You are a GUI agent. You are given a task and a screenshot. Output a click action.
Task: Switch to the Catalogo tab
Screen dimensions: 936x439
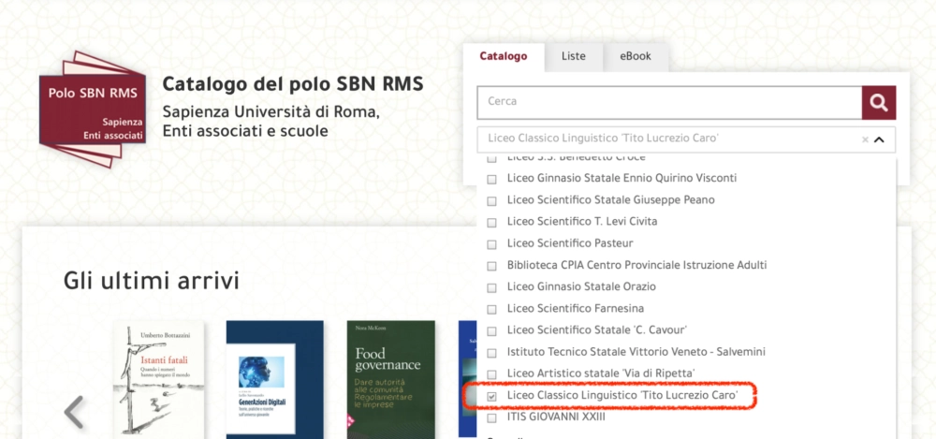click(504, 57)
